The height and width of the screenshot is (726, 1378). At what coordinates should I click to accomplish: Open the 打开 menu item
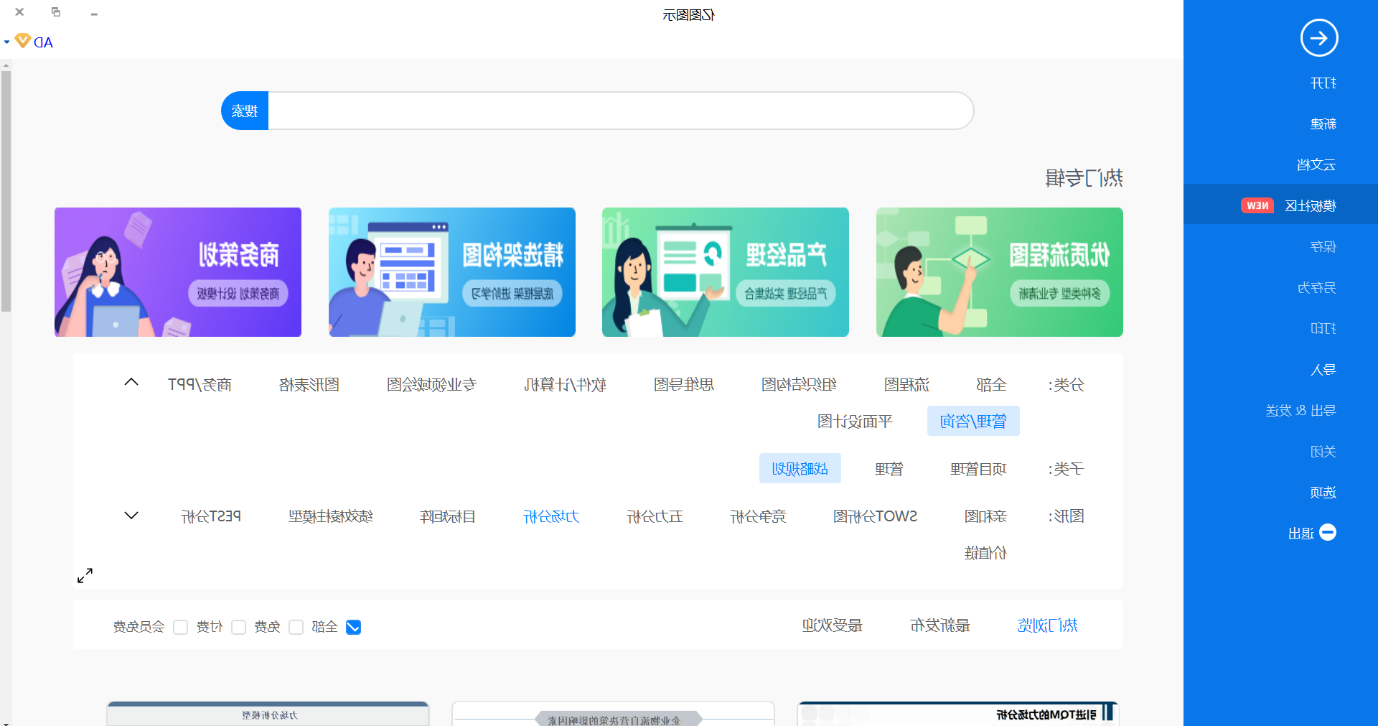(x=1323, y=83)
